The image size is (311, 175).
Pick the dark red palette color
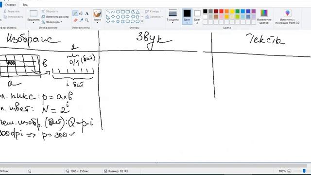point(216,11)
